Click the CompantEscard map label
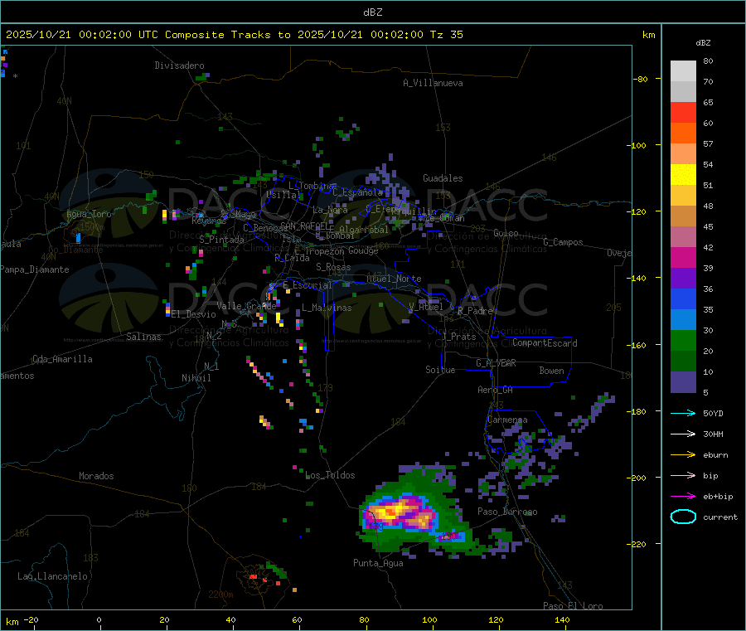The height and width of the screenshot is (631, 746). pos(545,343)
